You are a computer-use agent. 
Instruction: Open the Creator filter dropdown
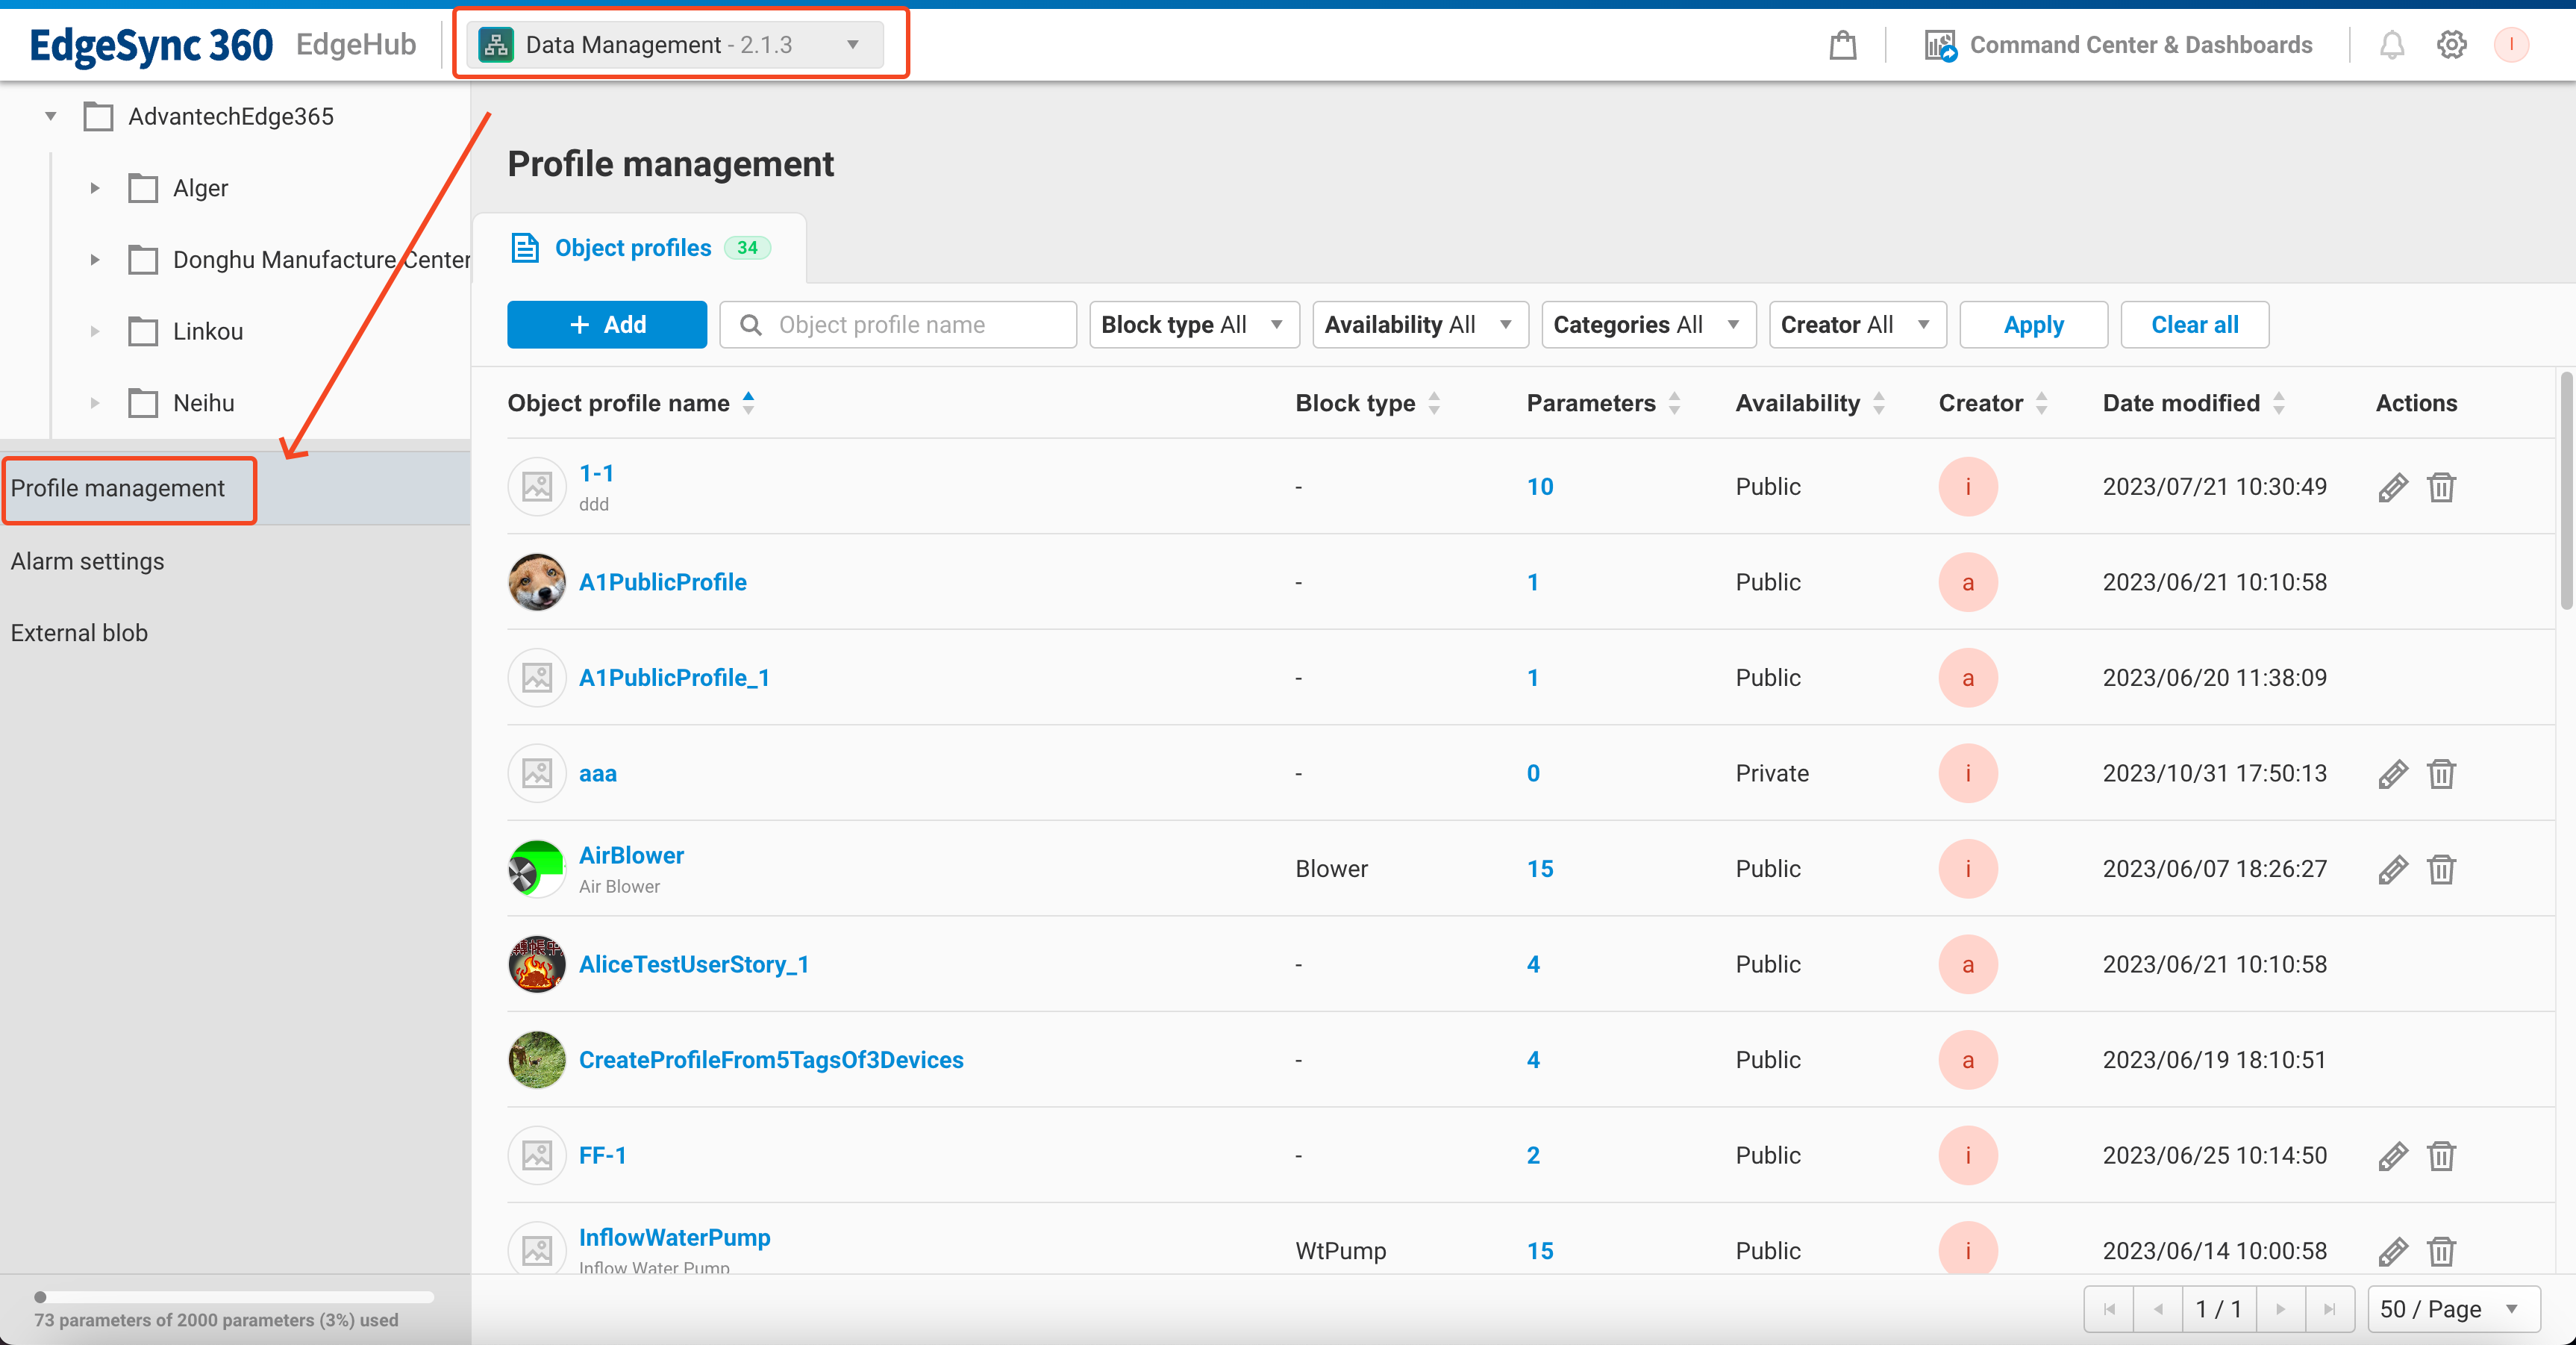tap(1857, 324)
